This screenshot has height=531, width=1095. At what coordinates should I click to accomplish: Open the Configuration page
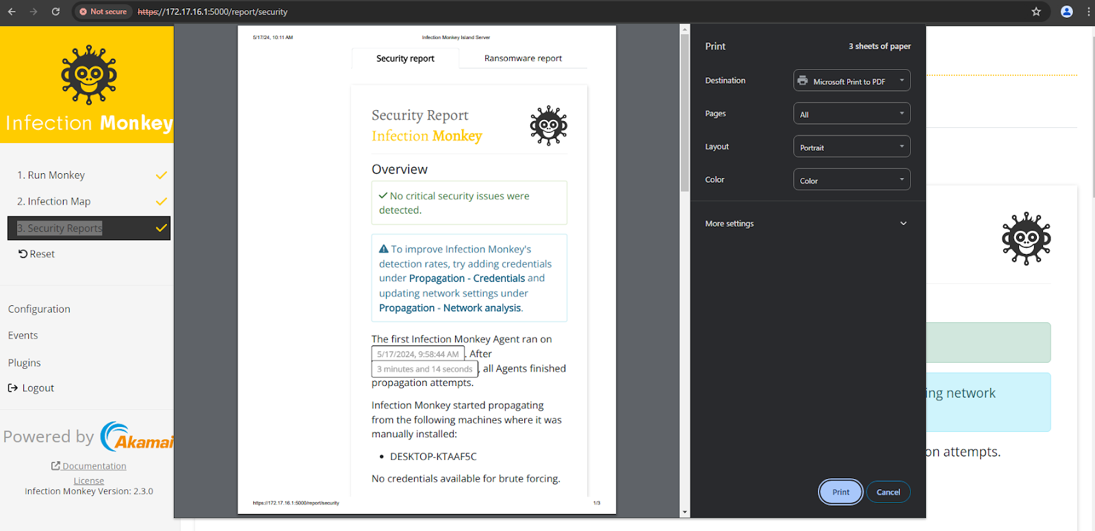point(39,309)
